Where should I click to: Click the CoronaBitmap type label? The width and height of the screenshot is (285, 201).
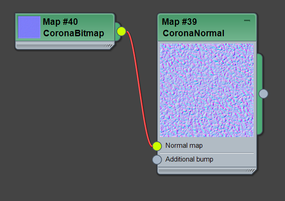click(x=74, y=33)
